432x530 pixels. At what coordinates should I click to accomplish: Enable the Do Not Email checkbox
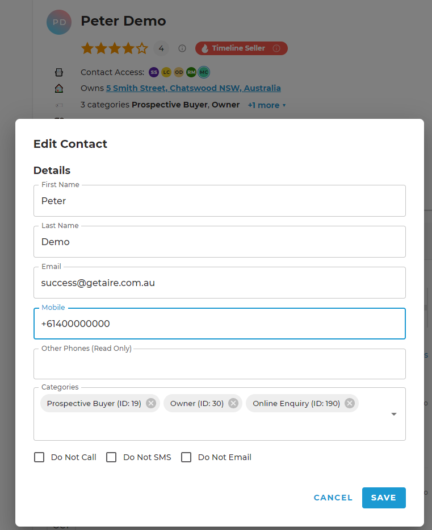(x=186, y=457)
